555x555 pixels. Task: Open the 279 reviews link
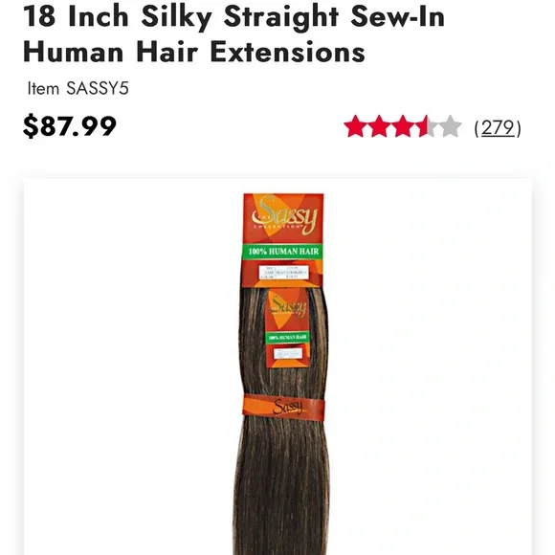498,128
